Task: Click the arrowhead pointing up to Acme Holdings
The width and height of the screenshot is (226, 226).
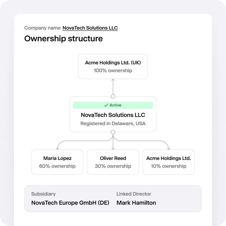Action: tap(113, 81)
